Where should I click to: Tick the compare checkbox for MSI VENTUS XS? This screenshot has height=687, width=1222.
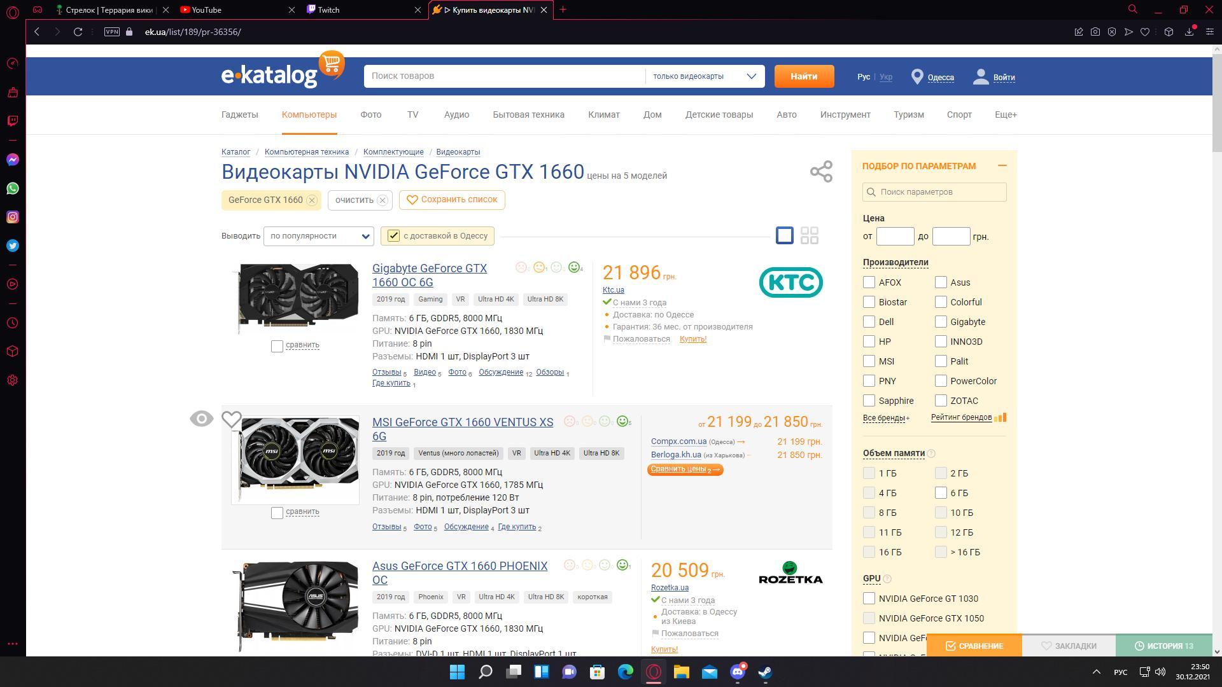coord(277,513)
